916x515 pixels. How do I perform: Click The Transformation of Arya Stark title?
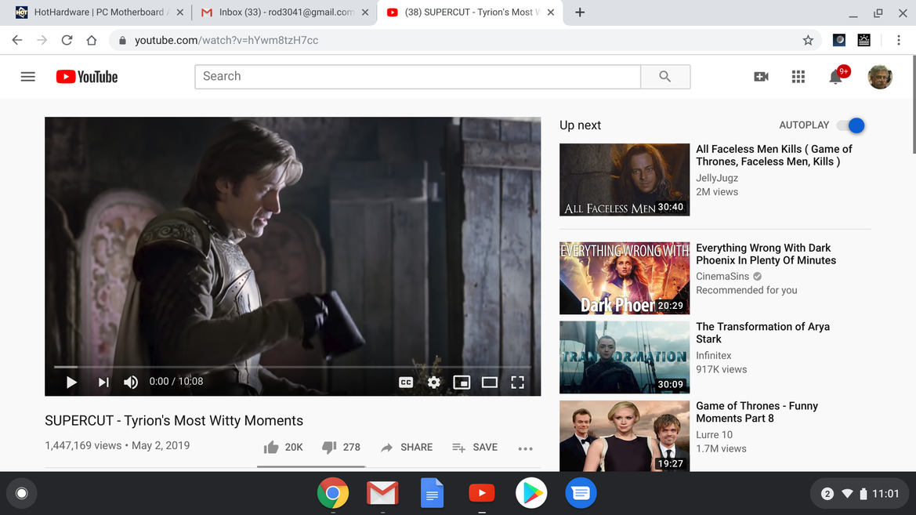762,333
